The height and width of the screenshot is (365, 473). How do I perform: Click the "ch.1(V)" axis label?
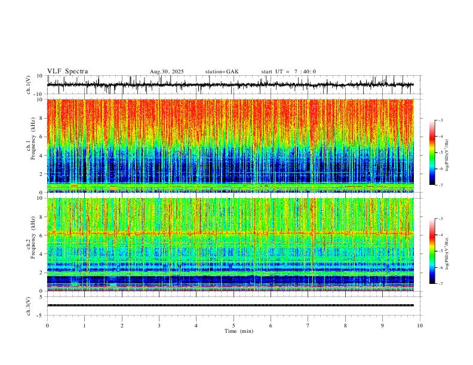point(29,85)
